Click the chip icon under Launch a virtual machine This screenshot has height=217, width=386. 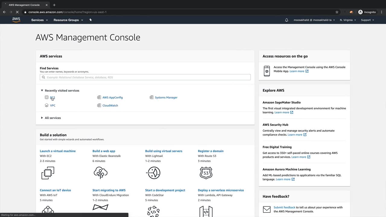pos(48,173)
